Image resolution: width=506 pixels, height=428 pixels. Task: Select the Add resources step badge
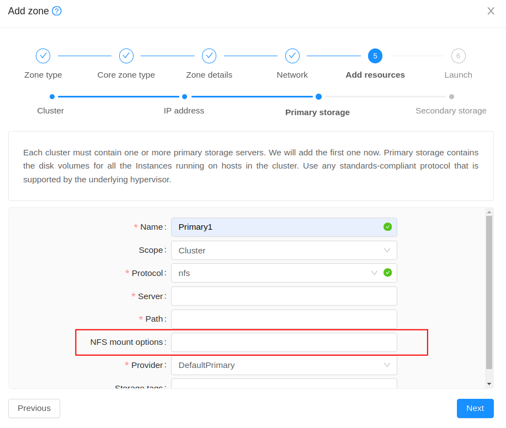coord(375,56)
